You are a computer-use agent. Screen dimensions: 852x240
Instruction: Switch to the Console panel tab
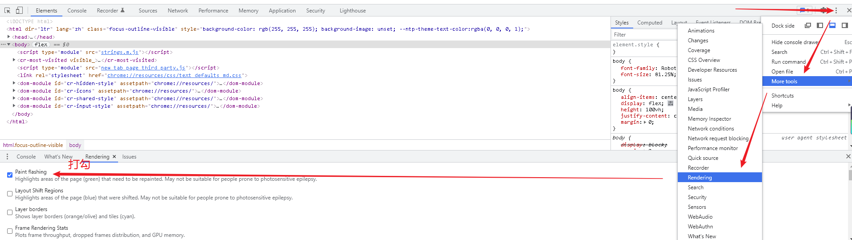77,11
